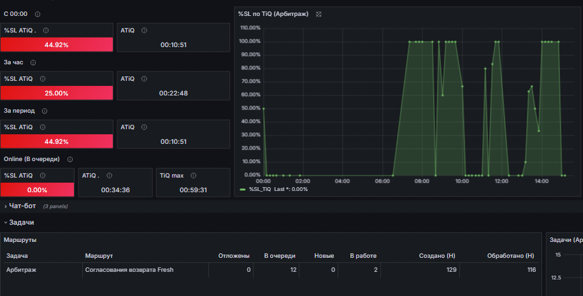Click the (3 panels) label of the Чат-бот row
Viewport: 583px width, 296px height.
click(x=55, y=206)
